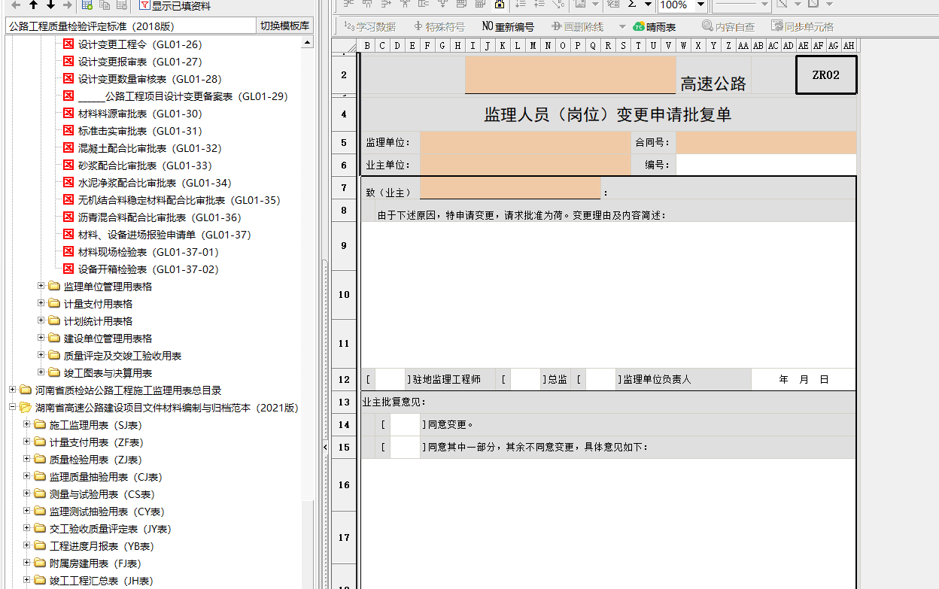939x589 pixels.
Task: Click the orange 监理单位 input cell
Action: click(x=525, y=143)
